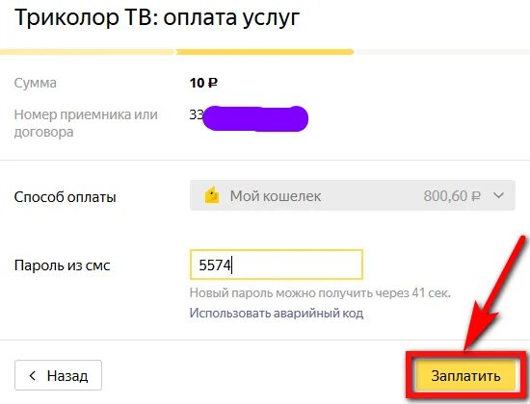530x404 pixels.
Task: Click the yellow wallet icon
Action: coord(212,195)
